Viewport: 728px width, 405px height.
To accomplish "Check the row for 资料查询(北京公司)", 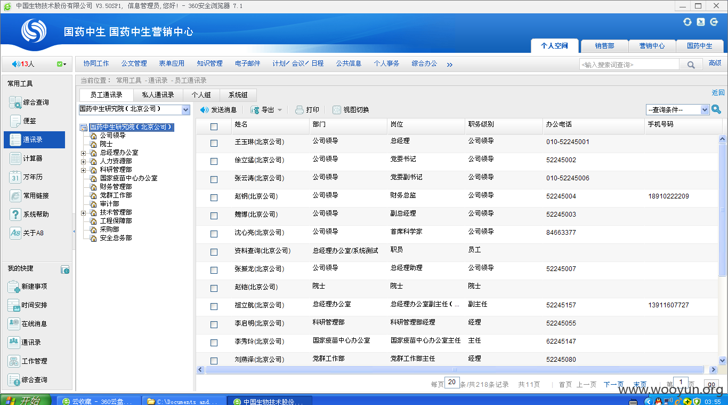I will [x=214, y=252].
